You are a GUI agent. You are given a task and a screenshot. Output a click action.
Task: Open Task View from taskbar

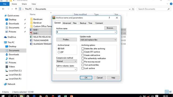coord(15,96)
